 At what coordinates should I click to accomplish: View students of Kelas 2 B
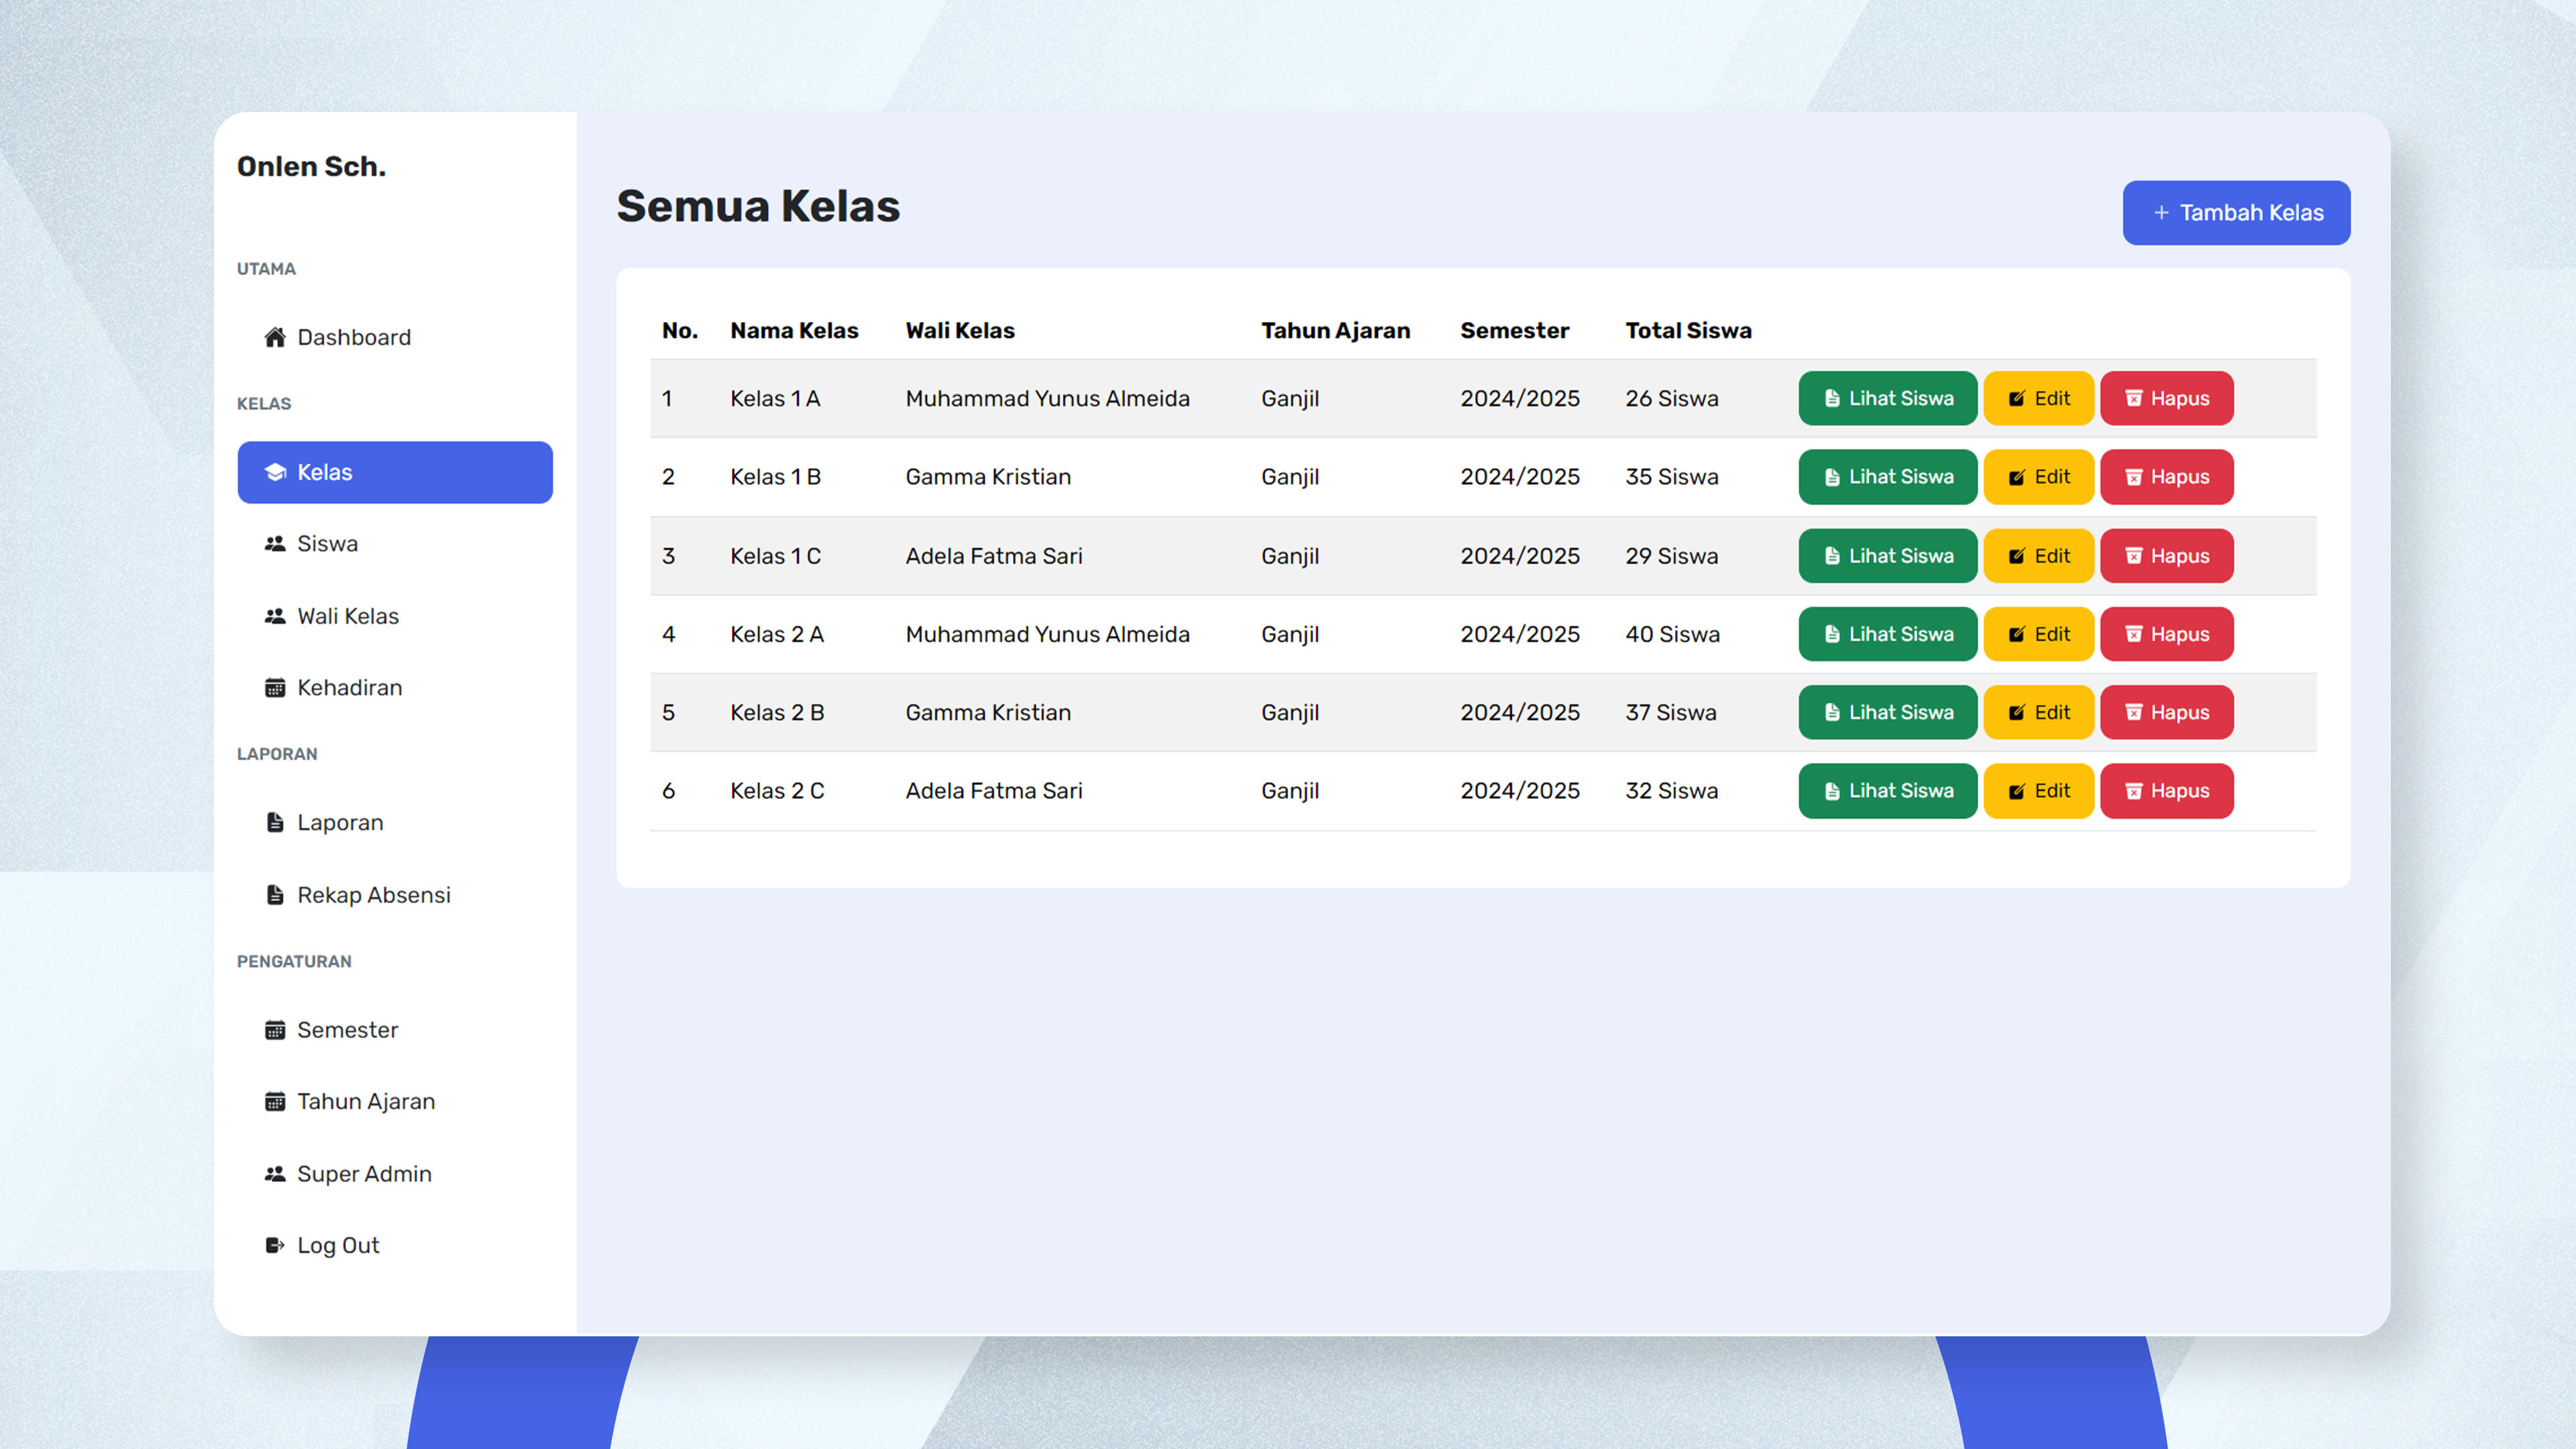click(1887, 712)
